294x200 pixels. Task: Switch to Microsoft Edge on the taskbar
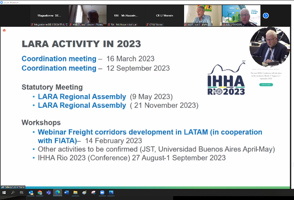(x=58, y=193)
